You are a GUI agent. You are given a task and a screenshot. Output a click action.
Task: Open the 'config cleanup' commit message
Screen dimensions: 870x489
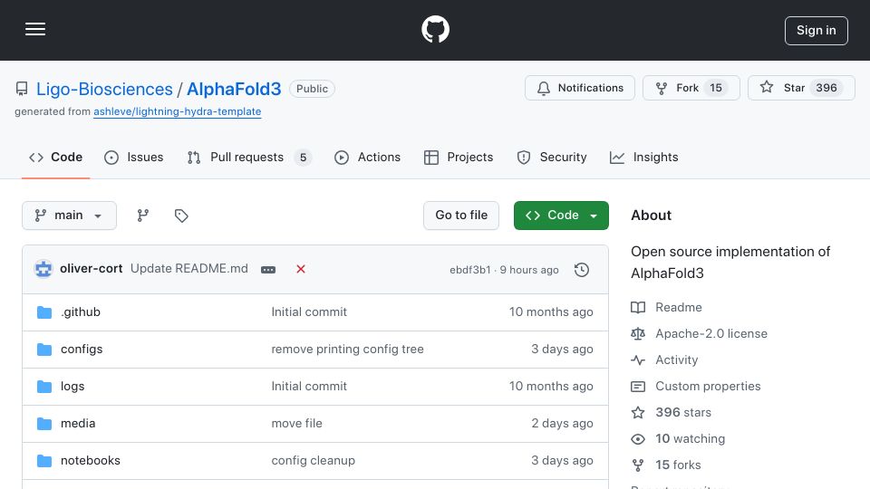(x=313, y=461)
